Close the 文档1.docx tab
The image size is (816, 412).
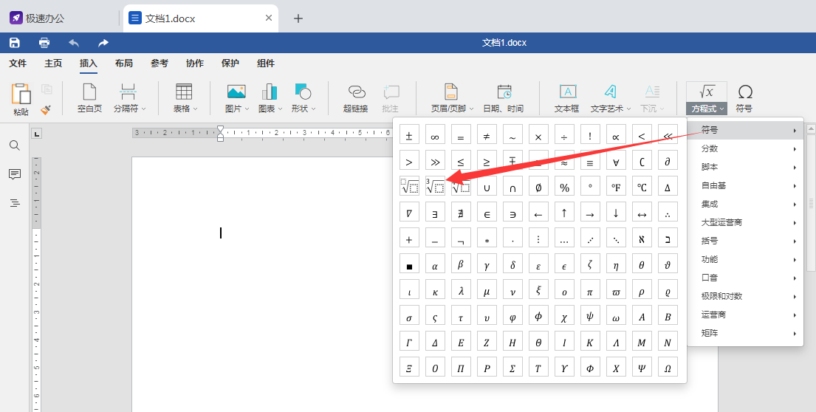(269, 18)
